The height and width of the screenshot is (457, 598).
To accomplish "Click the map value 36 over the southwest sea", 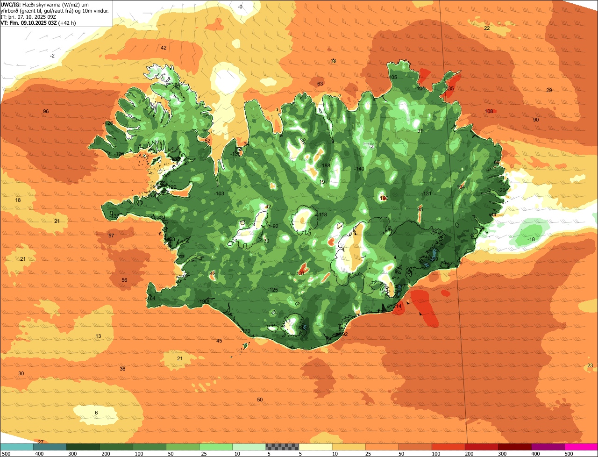I will coord(122,369).
